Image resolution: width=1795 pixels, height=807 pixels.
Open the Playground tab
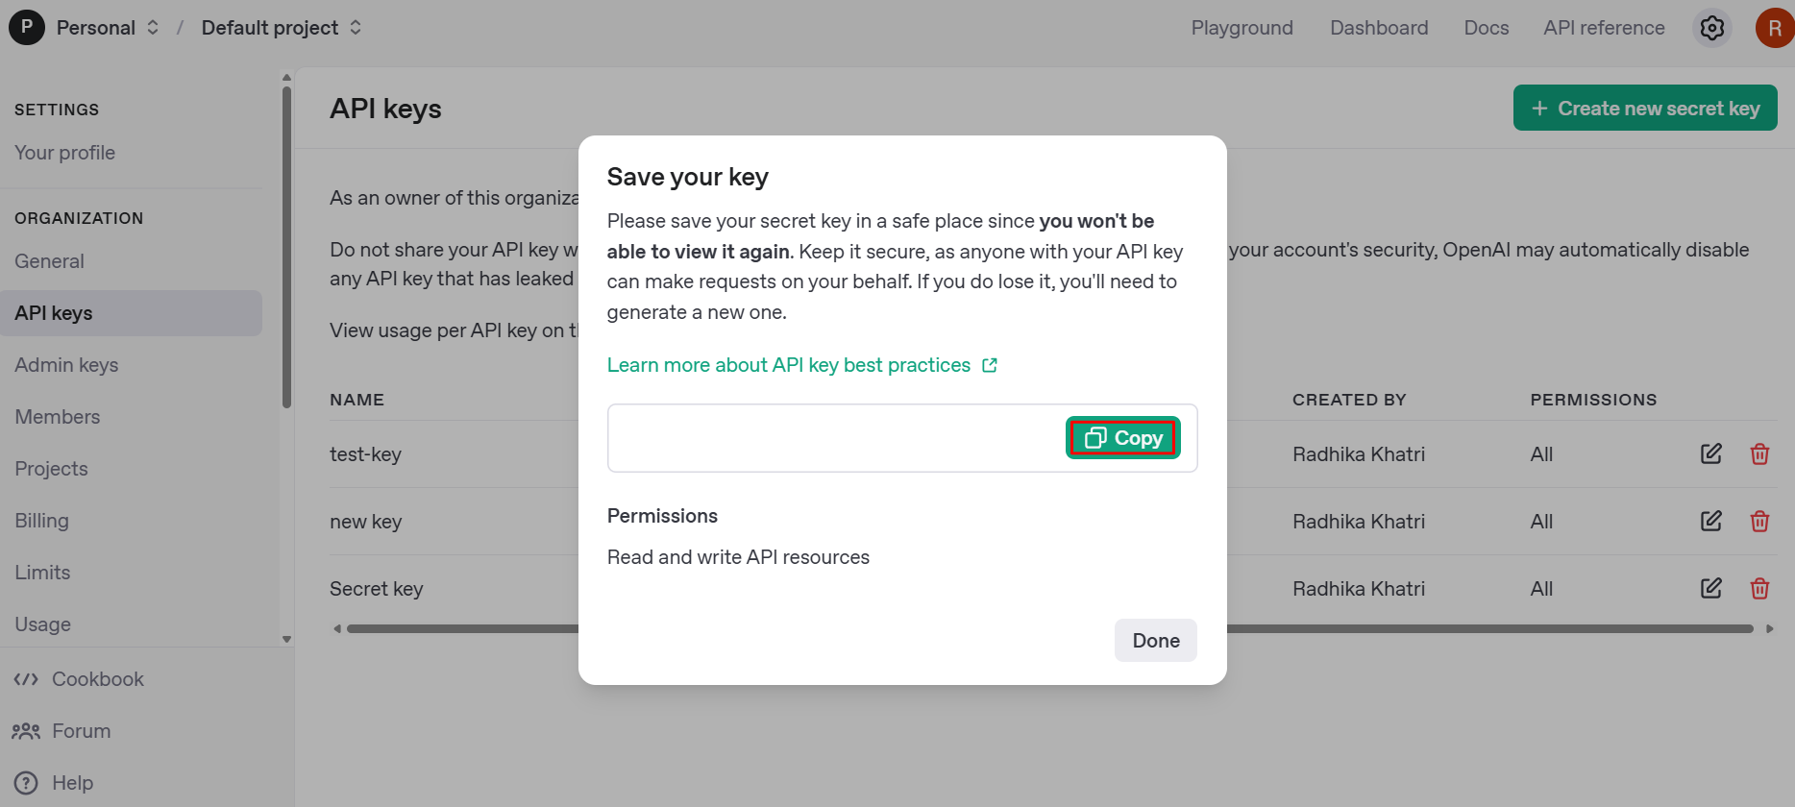1242,28
